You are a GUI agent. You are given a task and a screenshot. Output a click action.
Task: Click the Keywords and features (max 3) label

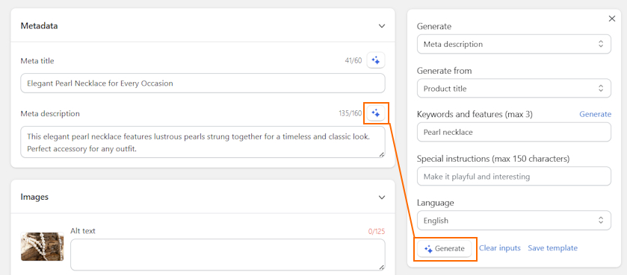point(475,115)
